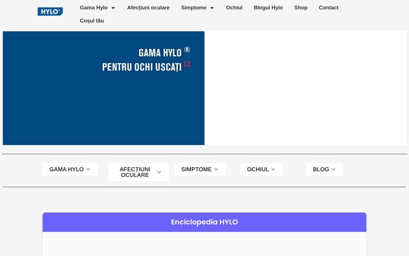Open the Gama Hylo top navigation item
409x256 pixels.
(x=94, y=8)
